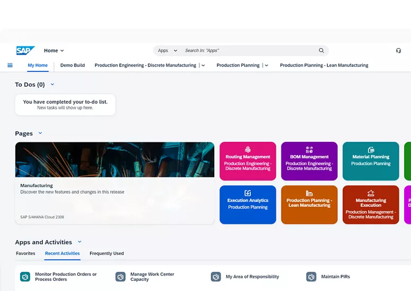This screenshot has height=291, width=411.
Task: Switch to the Favorites tab
Action: point(25,253)
